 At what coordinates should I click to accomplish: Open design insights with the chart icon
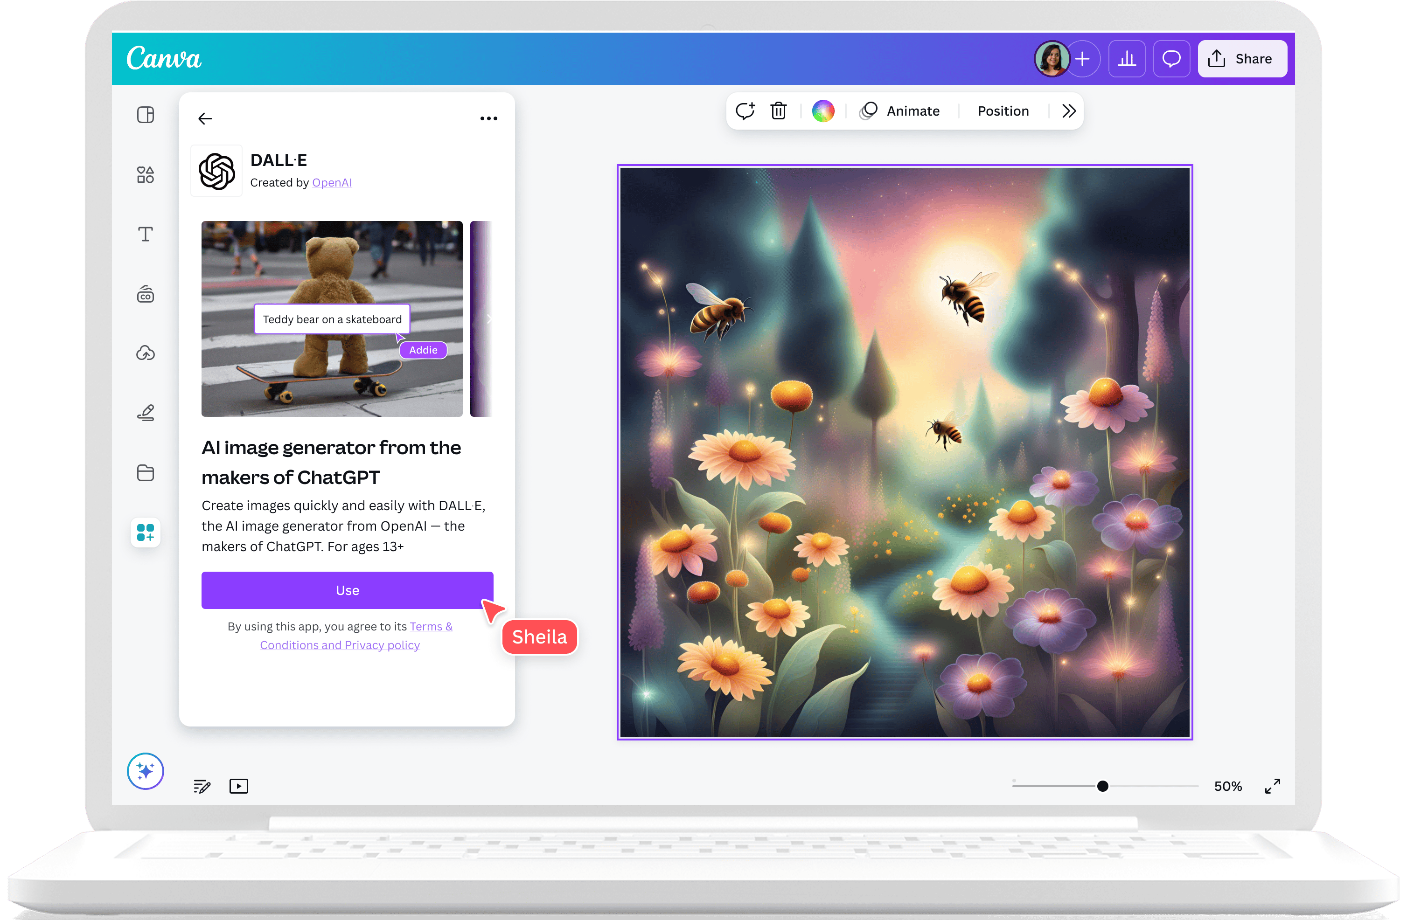[1127, 58]
